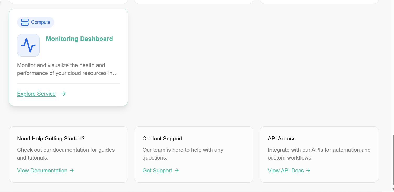Click the Contact Support card heading
Image resolution: width=394 pixels, height=192 pixels.
(x=162, y=139)
